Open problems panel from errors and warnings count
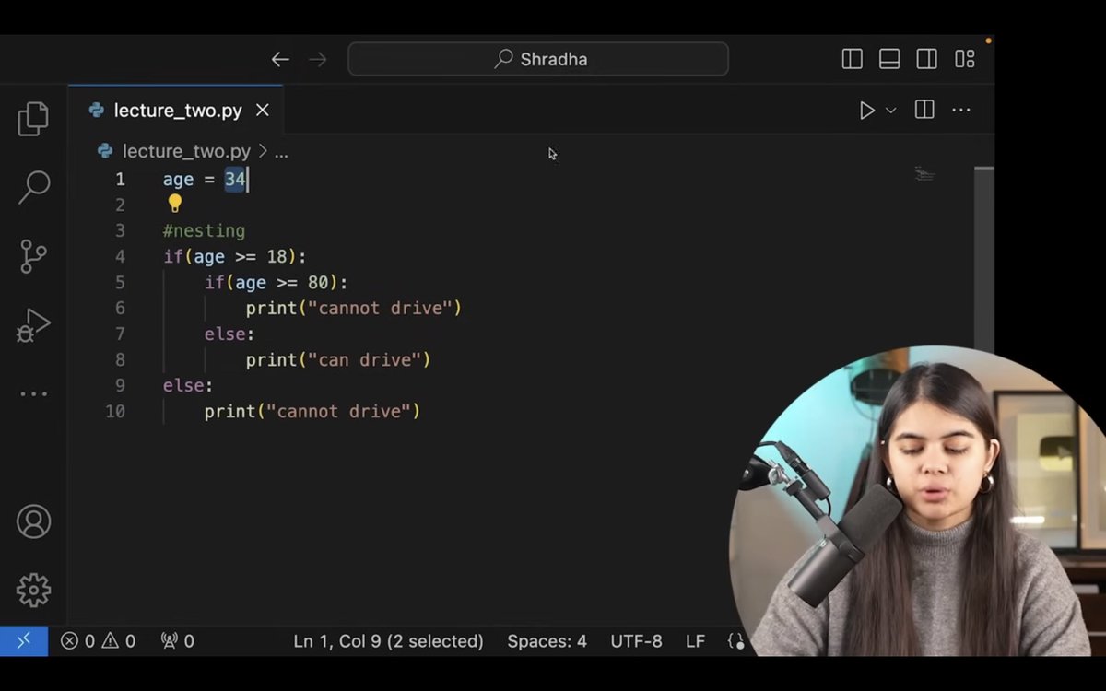Screen dimensions: 1106x691 pos(99,641)
